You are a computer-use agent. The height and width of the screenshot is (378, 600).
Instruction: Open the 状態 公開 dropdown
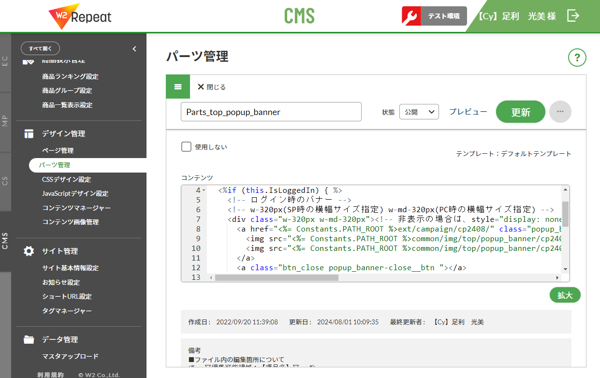pyautogui.click(x=419, y=112)
